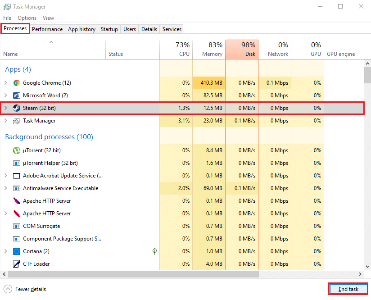Switch to the Performance tab
Viewport: 371px width, 300px height.
click(x=47, y=29)
